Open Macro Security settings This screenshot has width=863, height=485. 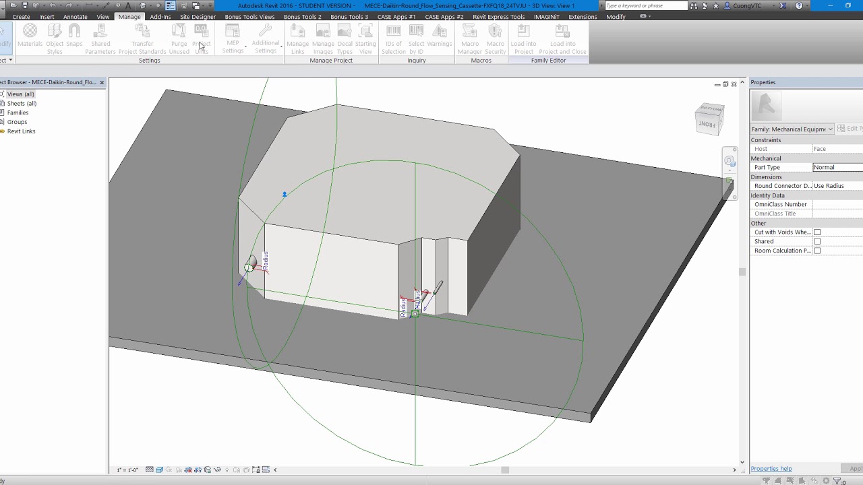pyautogui.click(x=495, y=39)
